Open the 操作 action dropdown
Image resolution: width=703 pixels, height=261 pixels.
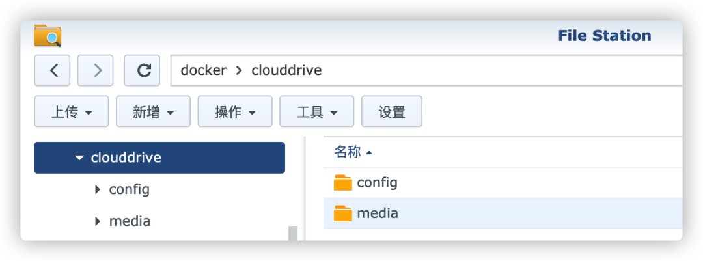(235, 111)
